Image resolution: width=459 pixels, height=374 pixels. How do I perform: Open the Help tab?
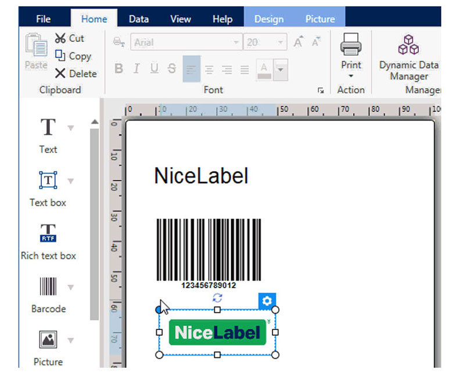(x=223, y=19)
